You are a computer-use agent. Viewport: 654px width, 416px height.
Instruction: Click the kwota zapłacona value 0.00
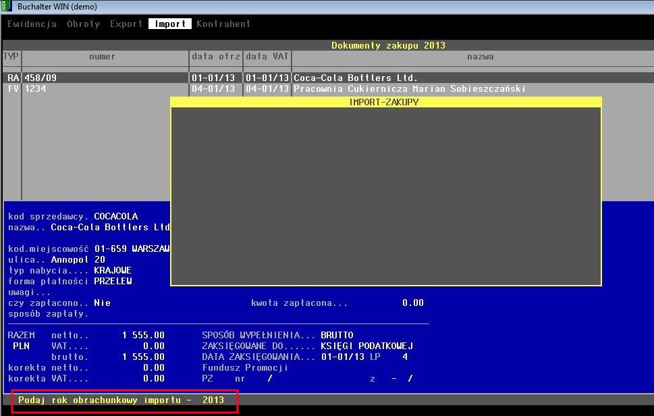(x=413, y=303)
